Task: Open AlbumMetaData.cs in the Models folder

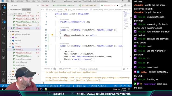Action: click(x=24, y=56)
